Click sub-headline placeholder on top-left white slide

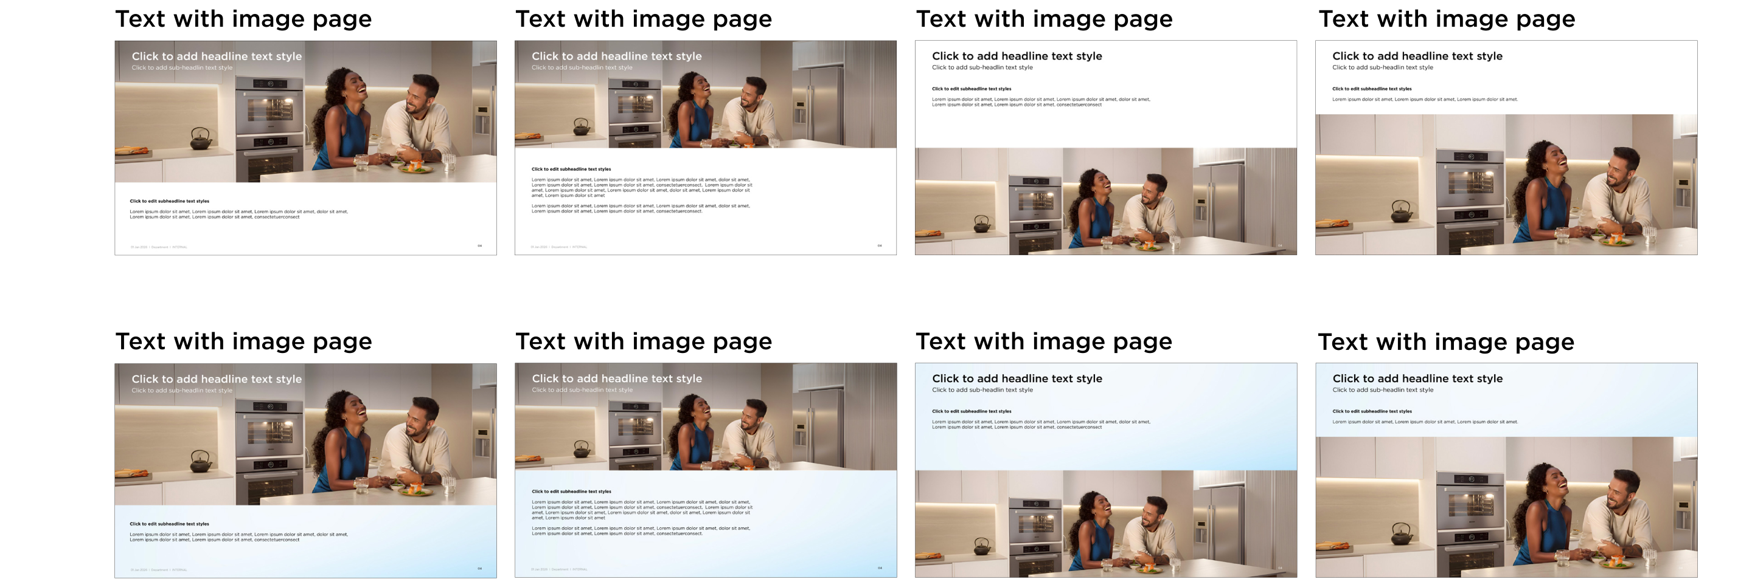[x=182, y=68]
